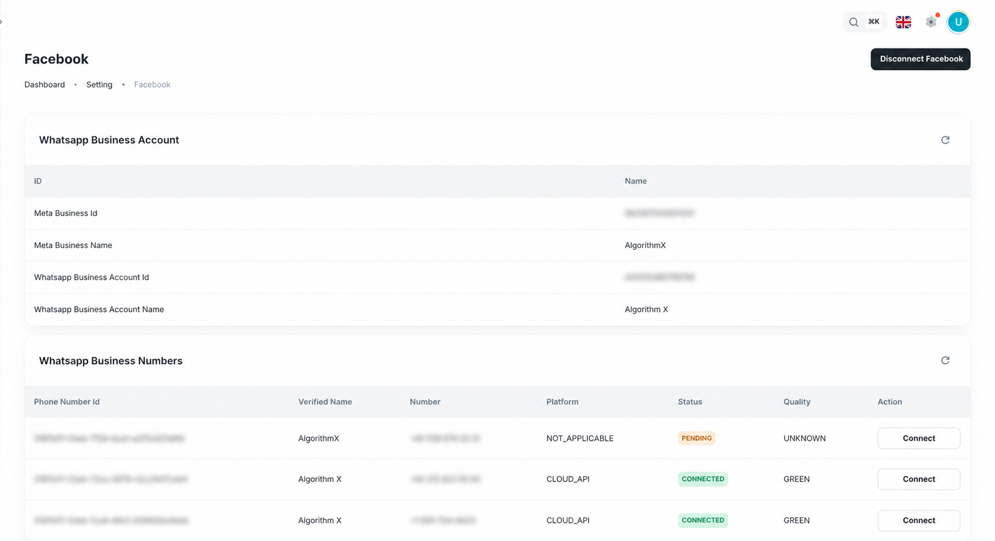Open the settings gear icon
The width and height of the screenshot is (995, 541).
931,22
